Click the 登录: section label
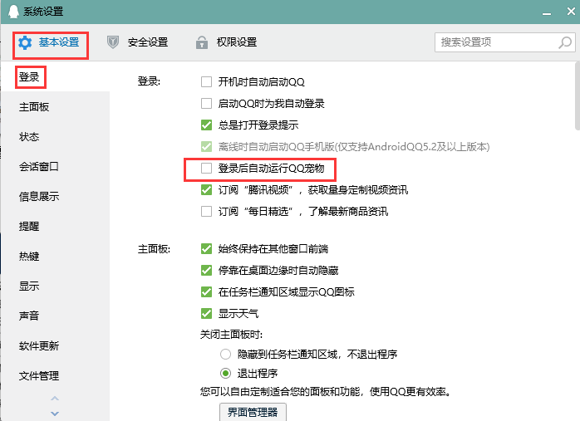The image size is (580, 421). (149, 81)
